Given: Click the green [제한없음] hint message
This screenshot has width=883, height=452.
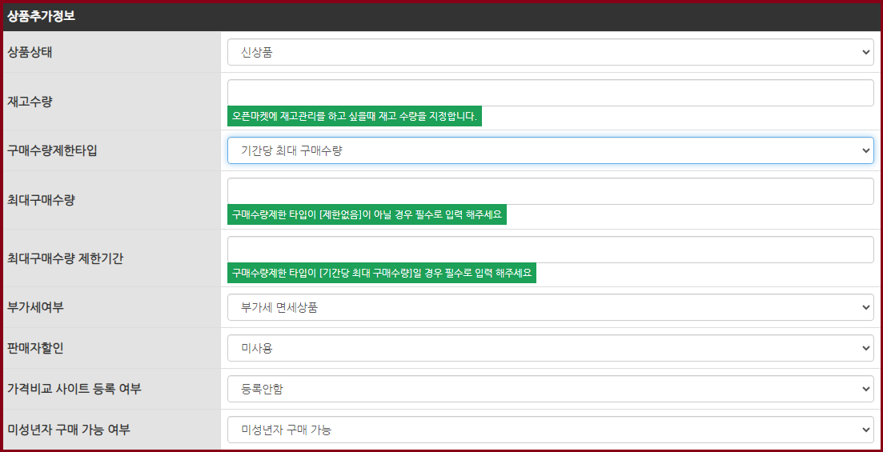Looking at the screenshot, I should click(367, 215).
